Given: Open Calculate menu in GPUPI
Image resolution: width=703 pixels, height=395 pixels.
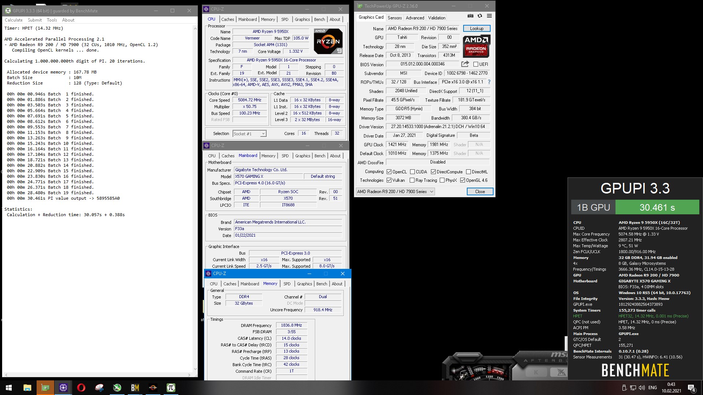Looking at the screenshot, I should click(x=14, y=20).
